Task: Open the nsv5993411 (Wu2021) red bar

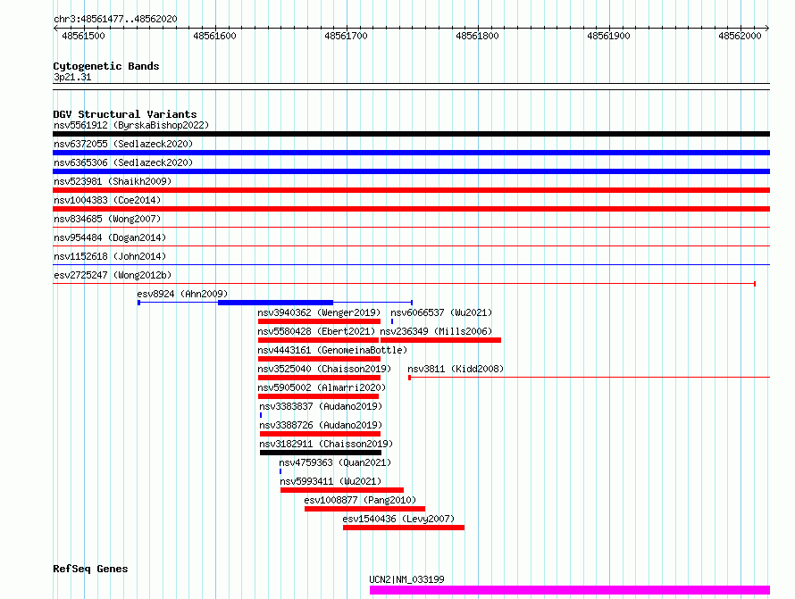Action: coord(342,490)
